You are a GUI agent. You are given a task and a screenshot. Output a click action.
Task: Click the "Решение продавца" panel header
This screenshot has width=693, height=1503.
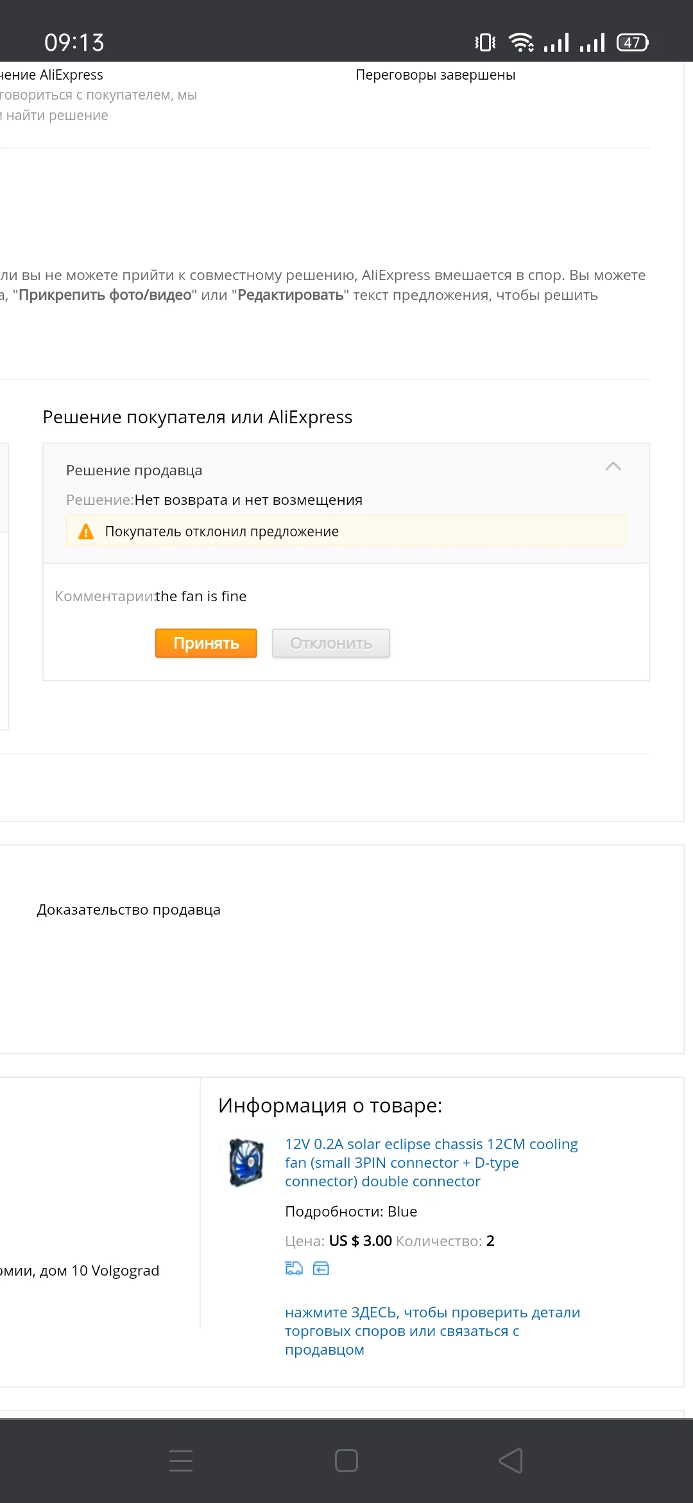pyautogui.click(x=134, y=470)
